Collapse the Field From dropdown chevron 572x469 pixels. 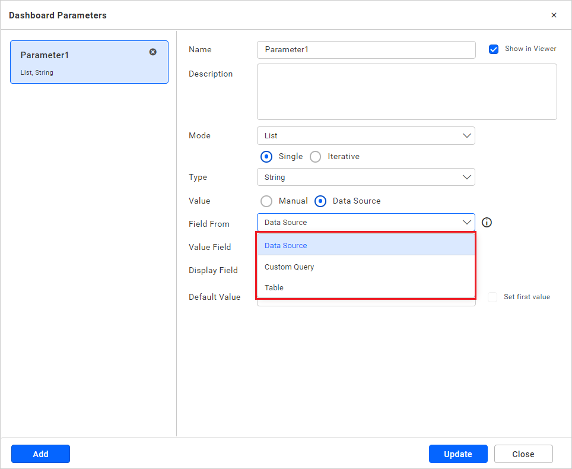pos(466,222)
